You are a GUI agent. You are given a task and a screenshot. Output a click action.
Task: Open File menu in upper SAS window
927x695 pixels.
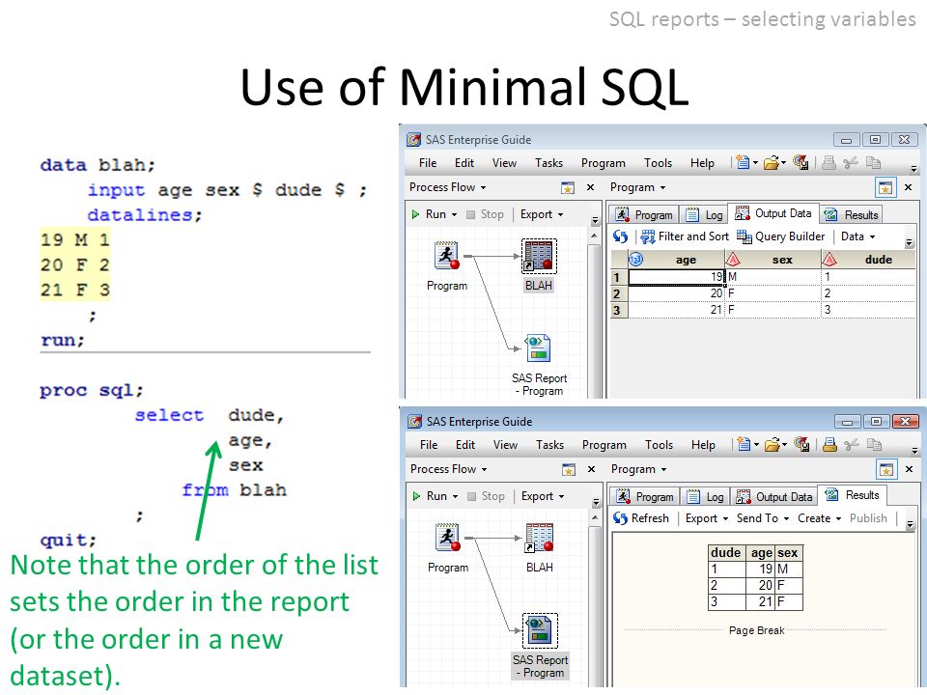428,163
